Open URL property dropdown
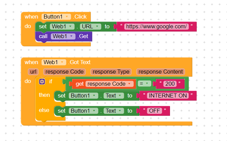The image size is (227, 141). click(91, 26)
